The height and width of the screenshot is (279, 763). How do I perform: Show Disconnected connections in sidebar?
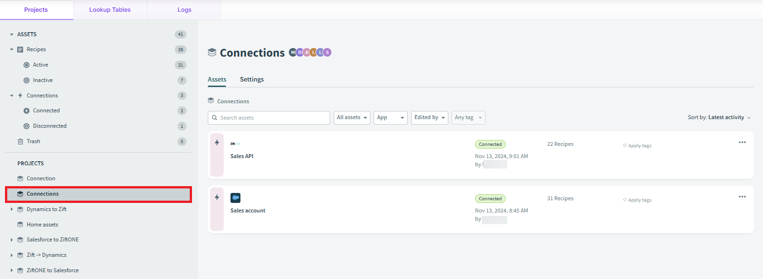coord(50,126)
